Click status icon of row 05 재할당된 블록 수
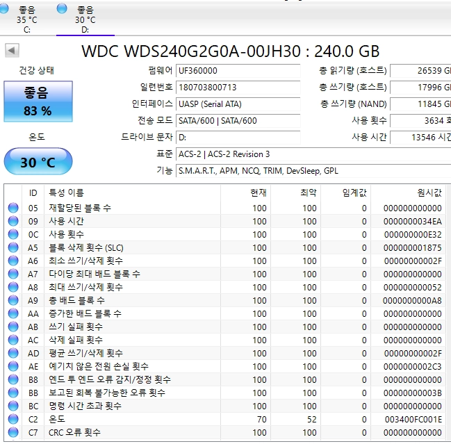451x444 pixels. [13, 208]
